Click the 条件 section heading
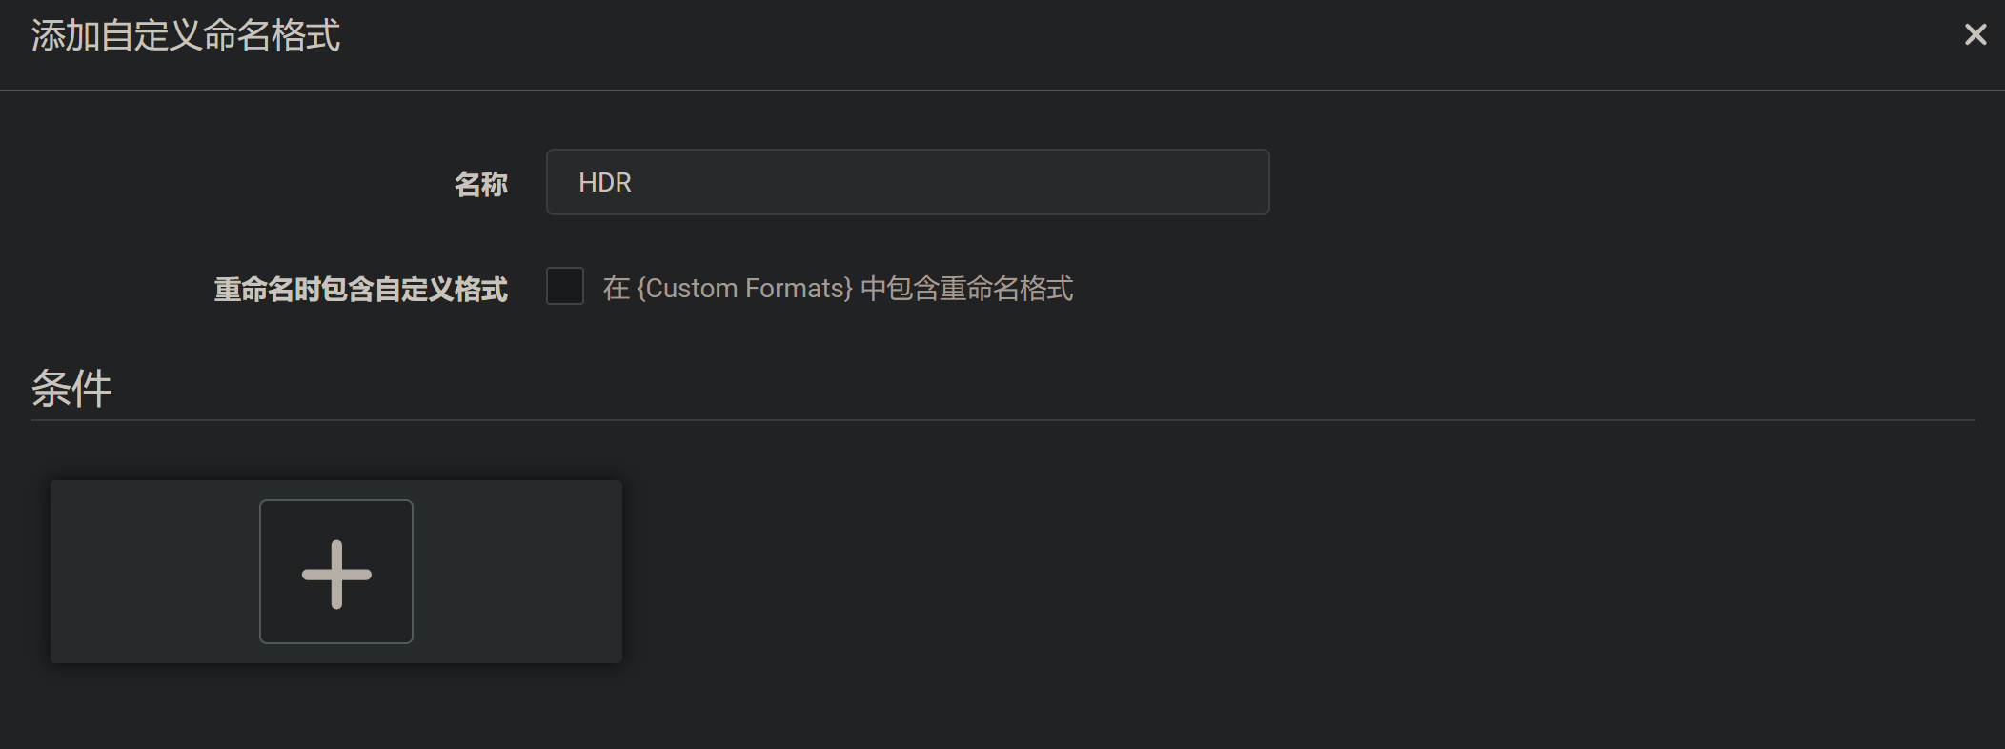 click(71, 389)
